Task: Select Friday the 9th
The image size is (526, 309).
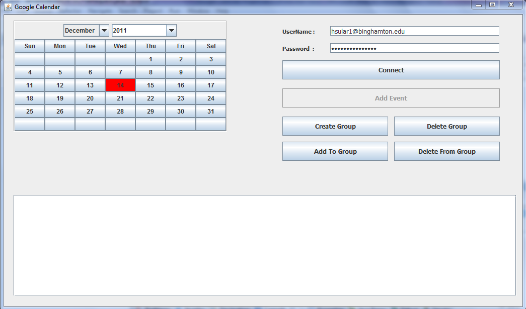Action: (181, 72)
